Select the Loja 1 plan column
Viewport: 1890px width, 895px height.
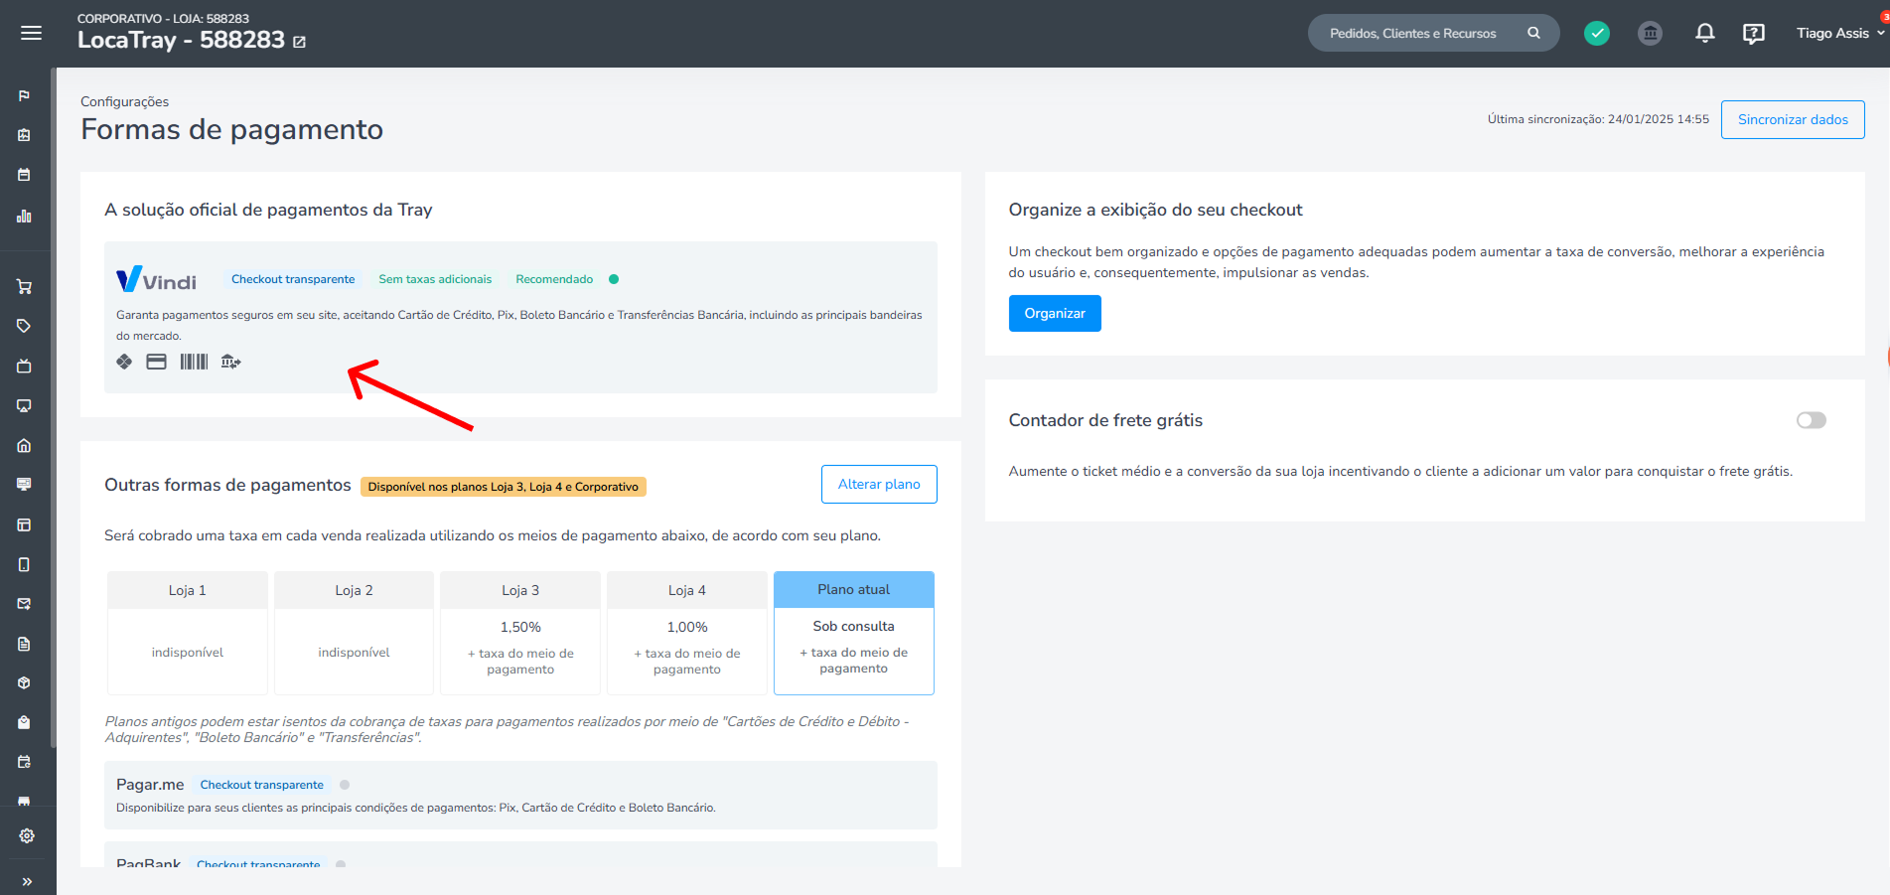pos(188,633)
